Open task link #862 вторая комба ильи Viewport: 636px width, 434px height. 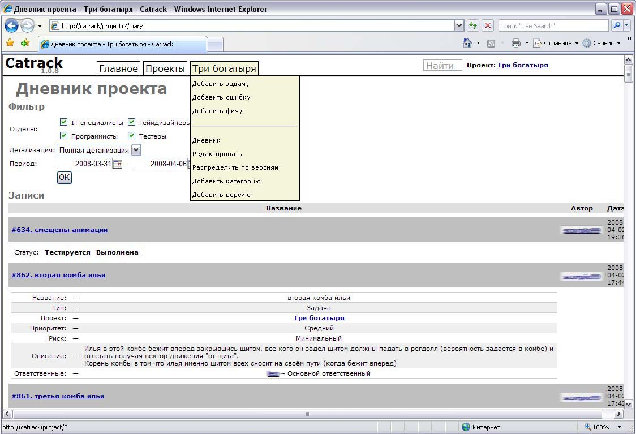coord(58,275)
